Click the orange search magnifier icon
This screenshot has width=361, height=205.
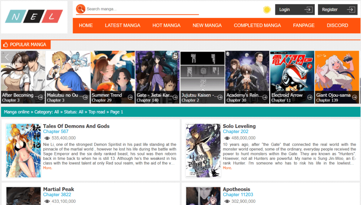click(x=81, y=9)
